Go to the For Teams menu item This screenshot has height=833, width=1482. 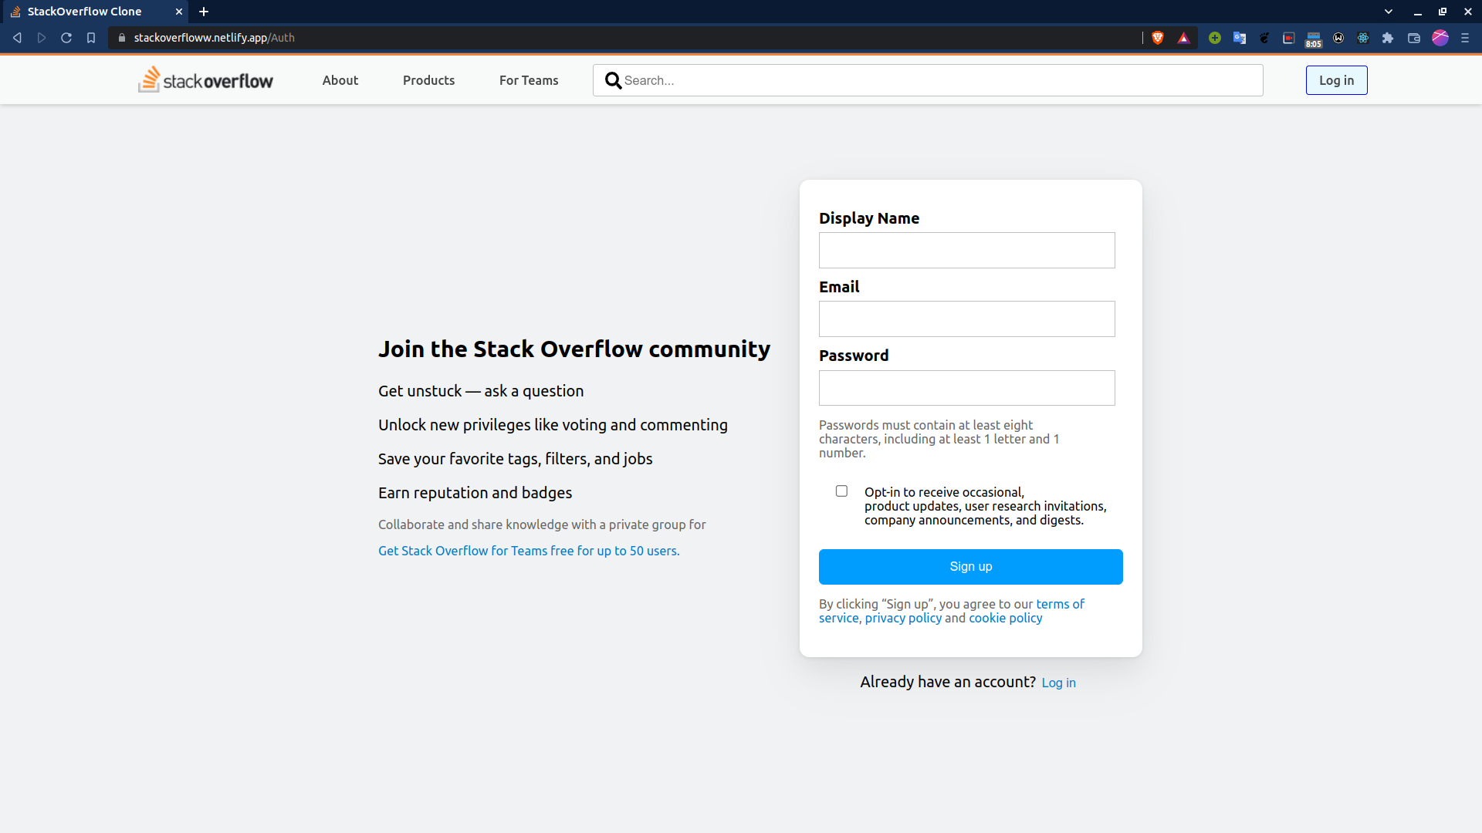tap(529, 80)
